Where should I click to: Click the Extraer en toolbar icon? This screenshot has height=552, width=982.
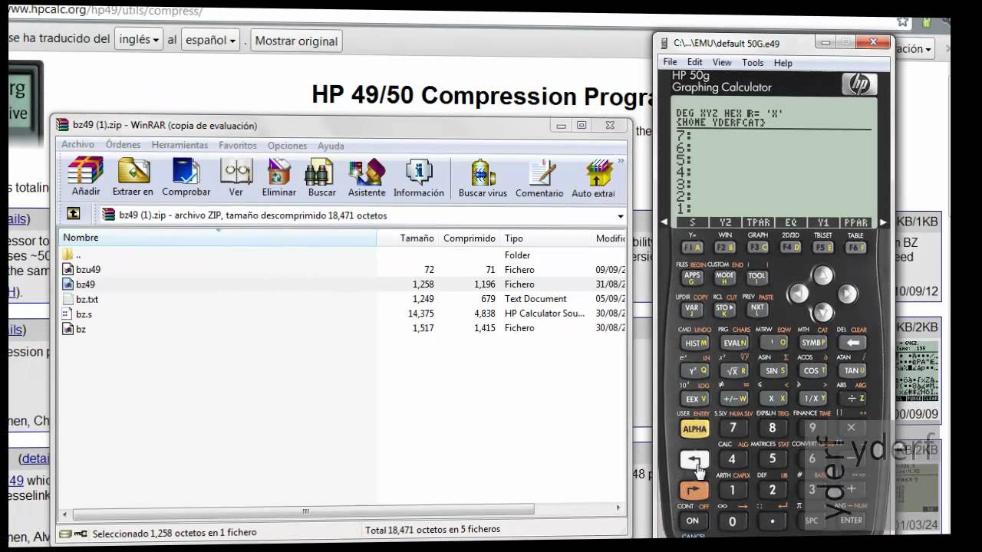click(x=133, y=178)
